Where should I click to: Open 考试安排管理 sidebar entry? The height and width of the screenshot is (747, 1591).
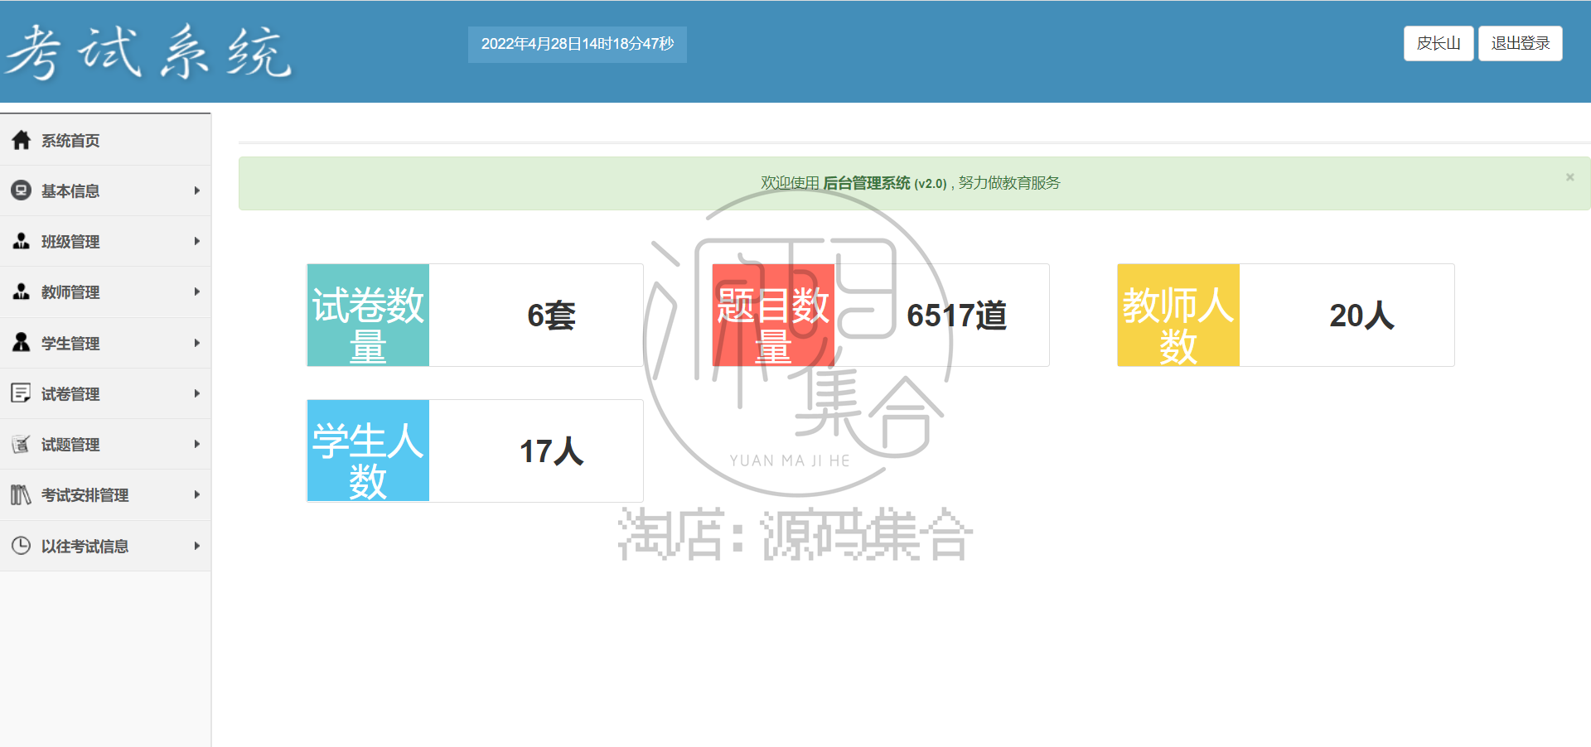(105, 494)
